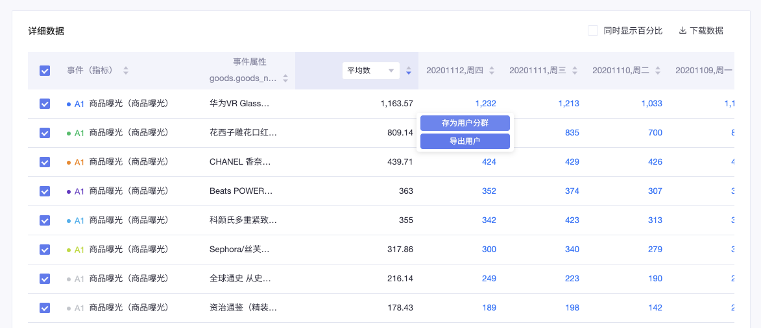Uncheck the Beats POWER row checkbox
761x328 pixels.
(x=45, y=191)
